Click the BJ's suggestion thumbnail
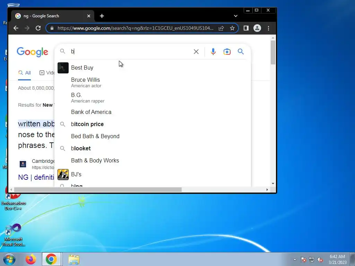 click(x=63, y=175)
